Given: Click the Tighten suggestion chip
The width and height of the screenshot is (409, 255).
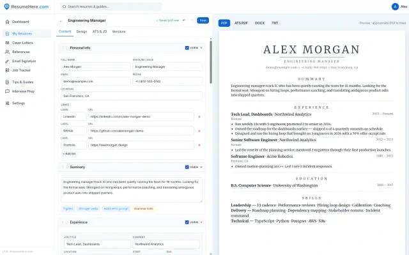Looking at the screenshot, I should 68,208.
